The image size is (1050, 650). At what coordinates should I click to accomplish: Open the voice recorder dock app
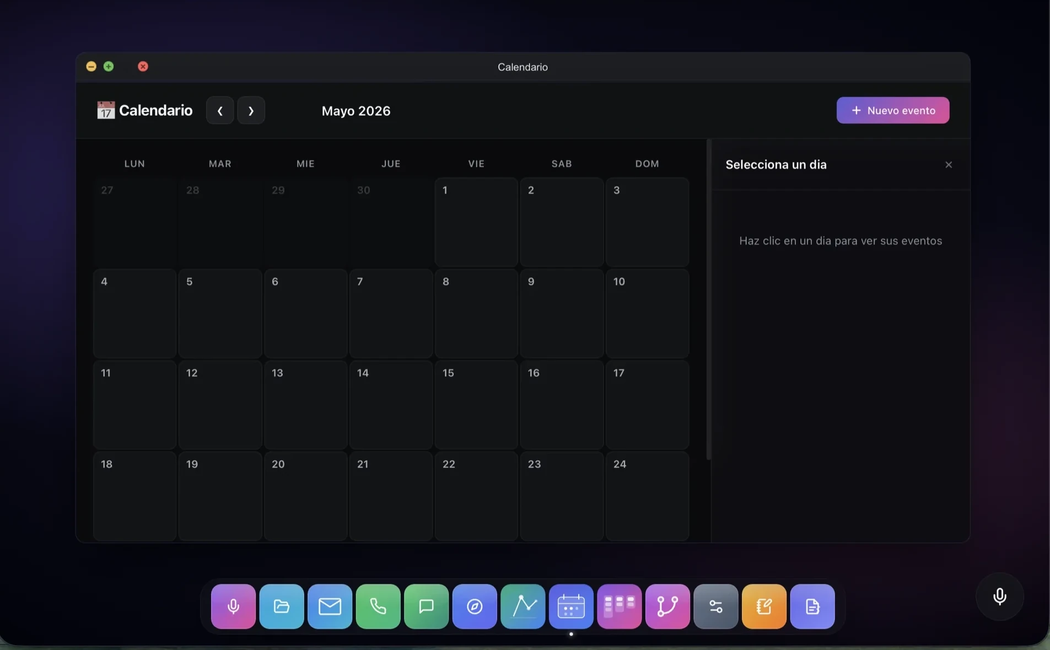tap(233, 606)
